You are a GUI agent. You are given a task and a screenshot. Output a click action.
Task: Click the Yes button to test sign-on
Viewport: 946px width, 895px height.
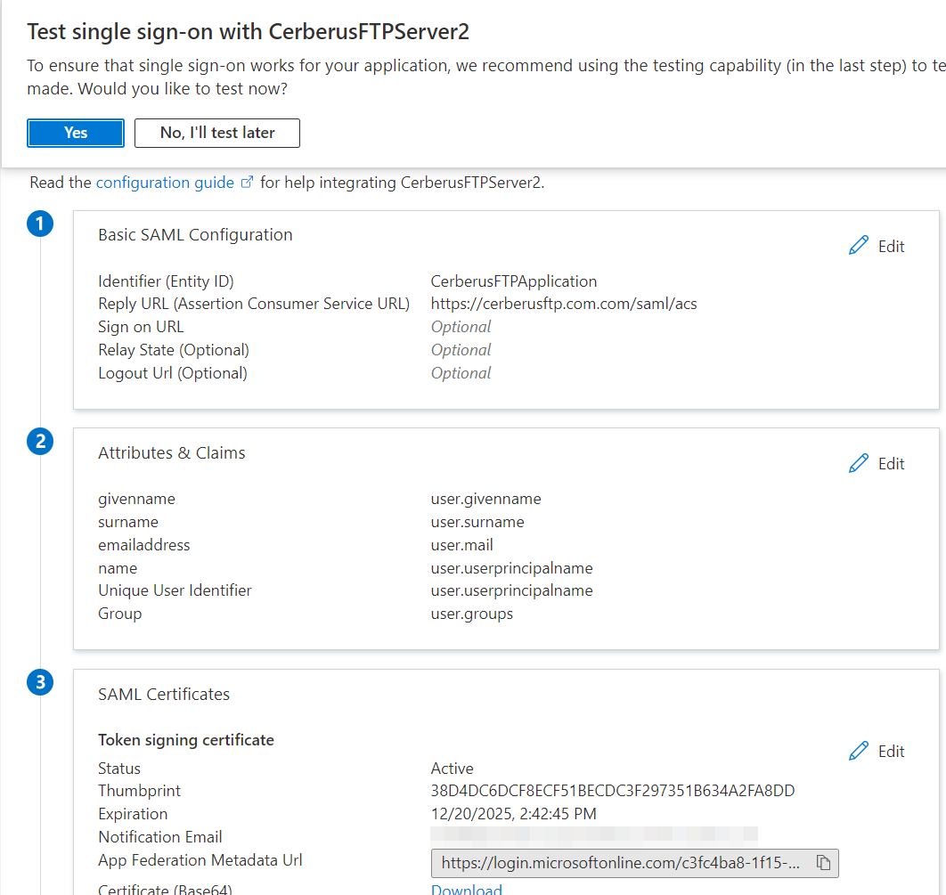76,133
